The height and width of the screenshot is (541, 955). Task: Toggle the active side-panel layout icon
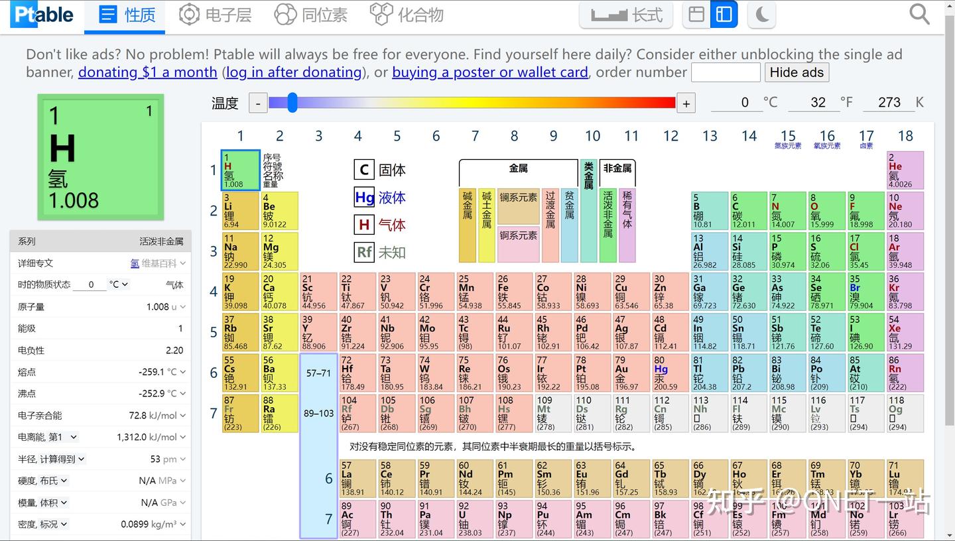(724, 14)
